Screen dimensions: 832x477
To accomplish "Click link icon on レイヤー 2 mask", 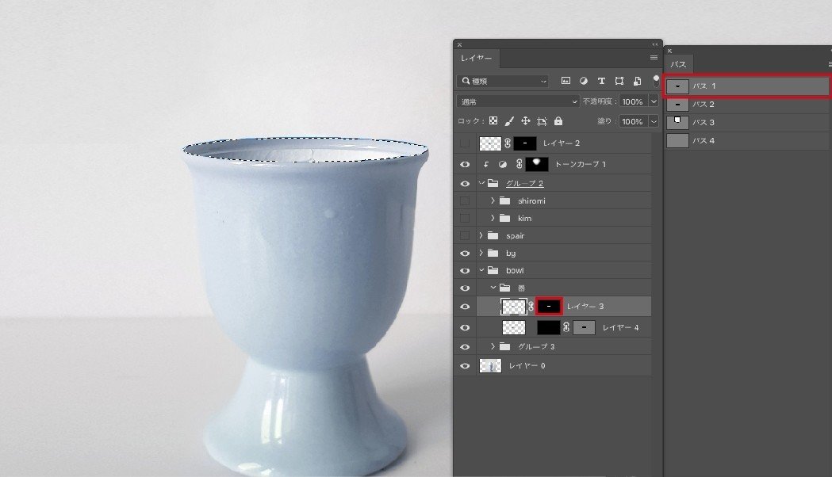I will [508, 143].
